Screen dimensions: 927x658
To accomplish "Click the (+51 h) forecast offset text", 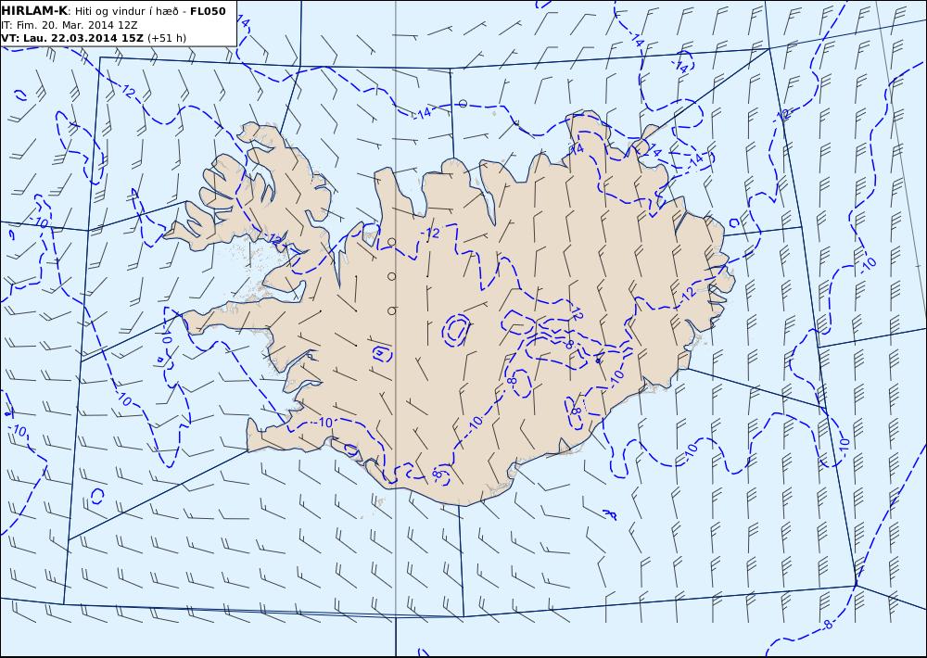I will 167,38.
